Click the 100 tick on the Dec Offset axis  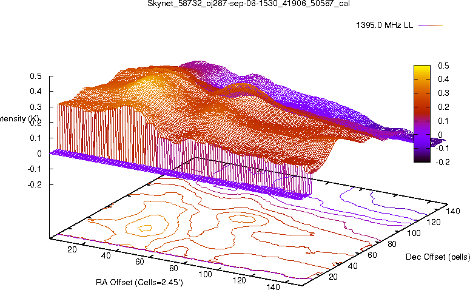tap(414, 233)
